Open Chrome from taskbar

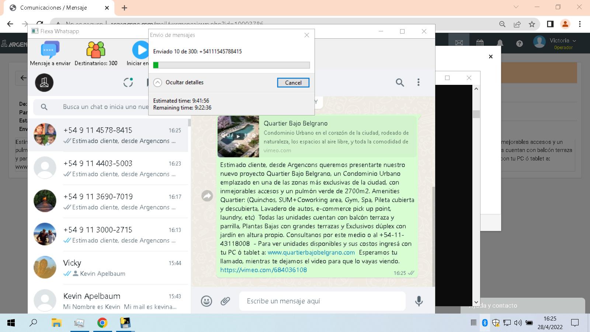(102, 323)
